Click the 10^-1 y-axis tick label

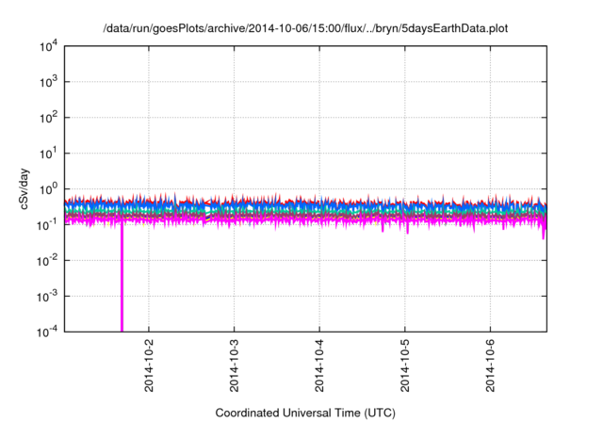click(x=47, y=225)
